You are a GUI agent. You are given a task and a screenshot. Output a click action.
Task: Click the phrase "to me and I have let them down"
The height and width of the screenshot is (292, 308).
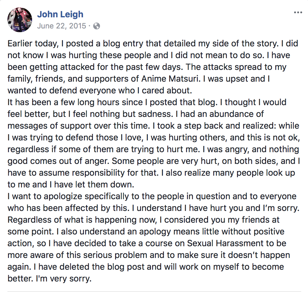71,185
